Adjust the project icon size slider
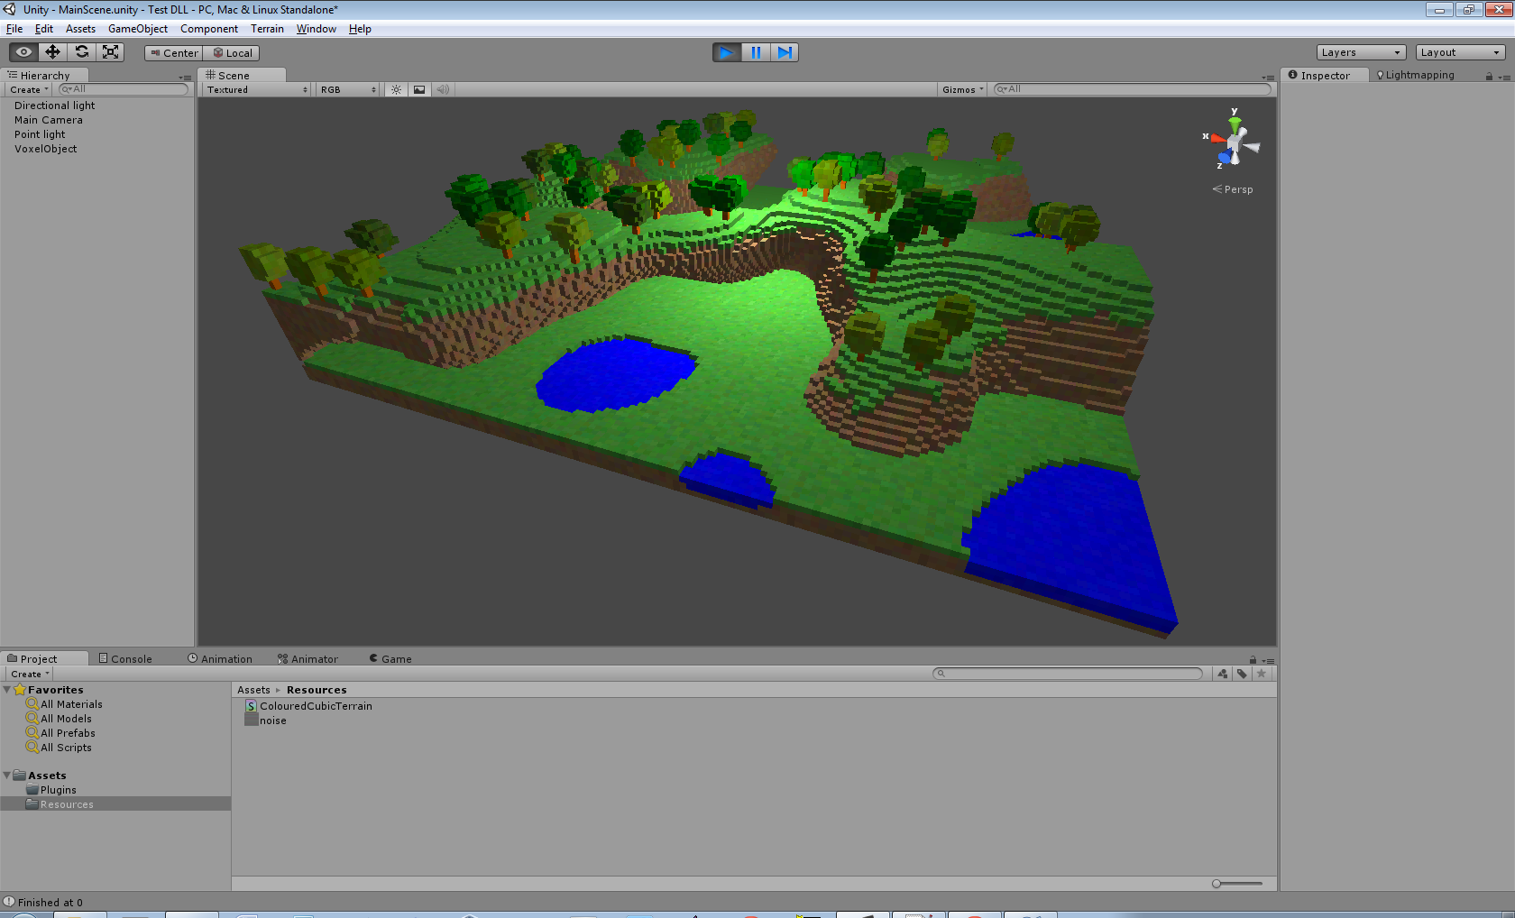The image size is (1515, 918). [x=1237, y=884]
